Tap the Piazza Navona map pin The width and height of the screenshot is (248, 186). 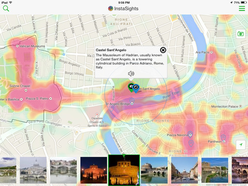[190, 134]
